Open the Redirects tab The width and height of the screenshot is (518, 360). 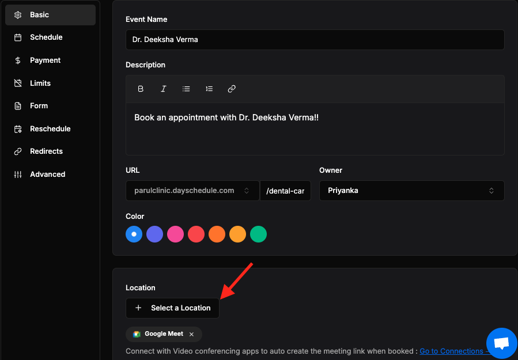[x=50, y=151]
